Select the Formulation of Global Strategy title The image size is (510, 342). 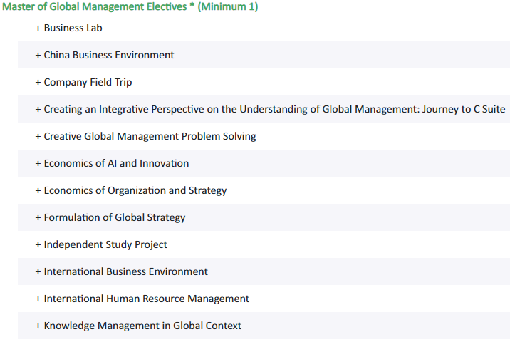(x=115, y=217)
